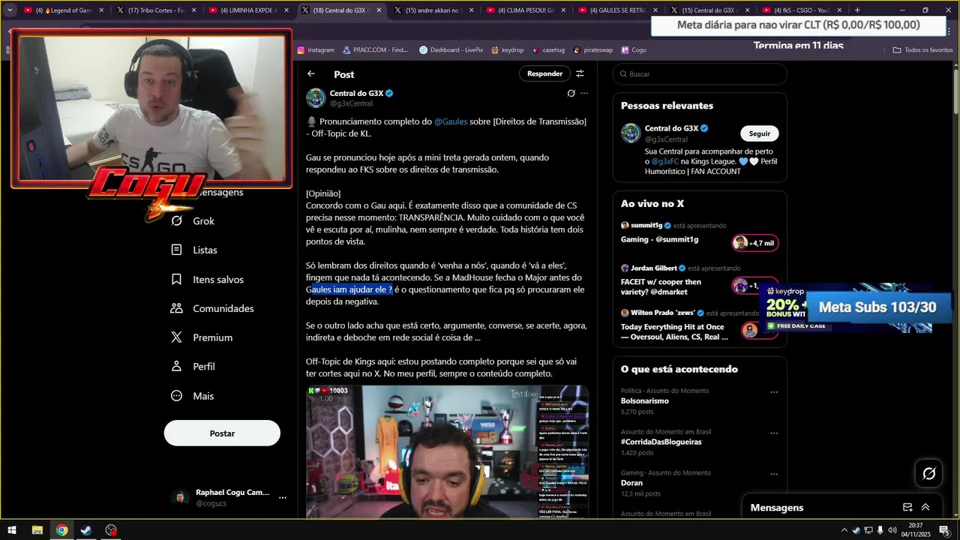Screen dimensions: 960x540
Task: Open new browser tab with plus button
Action: tap(857, 10)
